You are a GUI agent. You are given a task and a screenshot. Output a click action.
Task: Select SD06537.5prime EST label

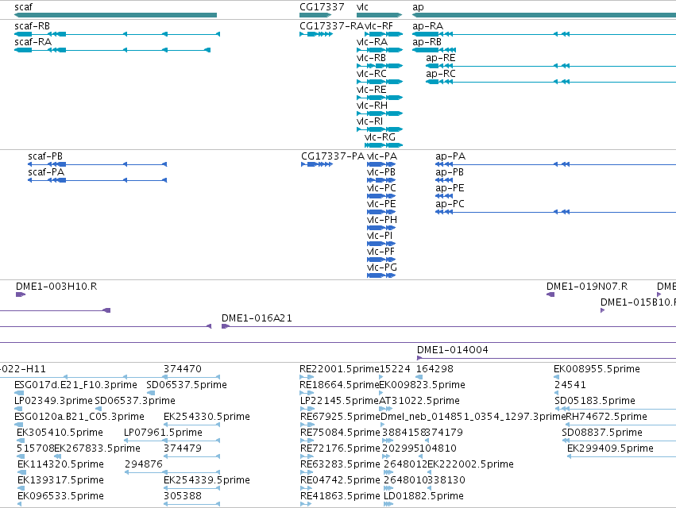pyautogui.click(x=187, y=385)
